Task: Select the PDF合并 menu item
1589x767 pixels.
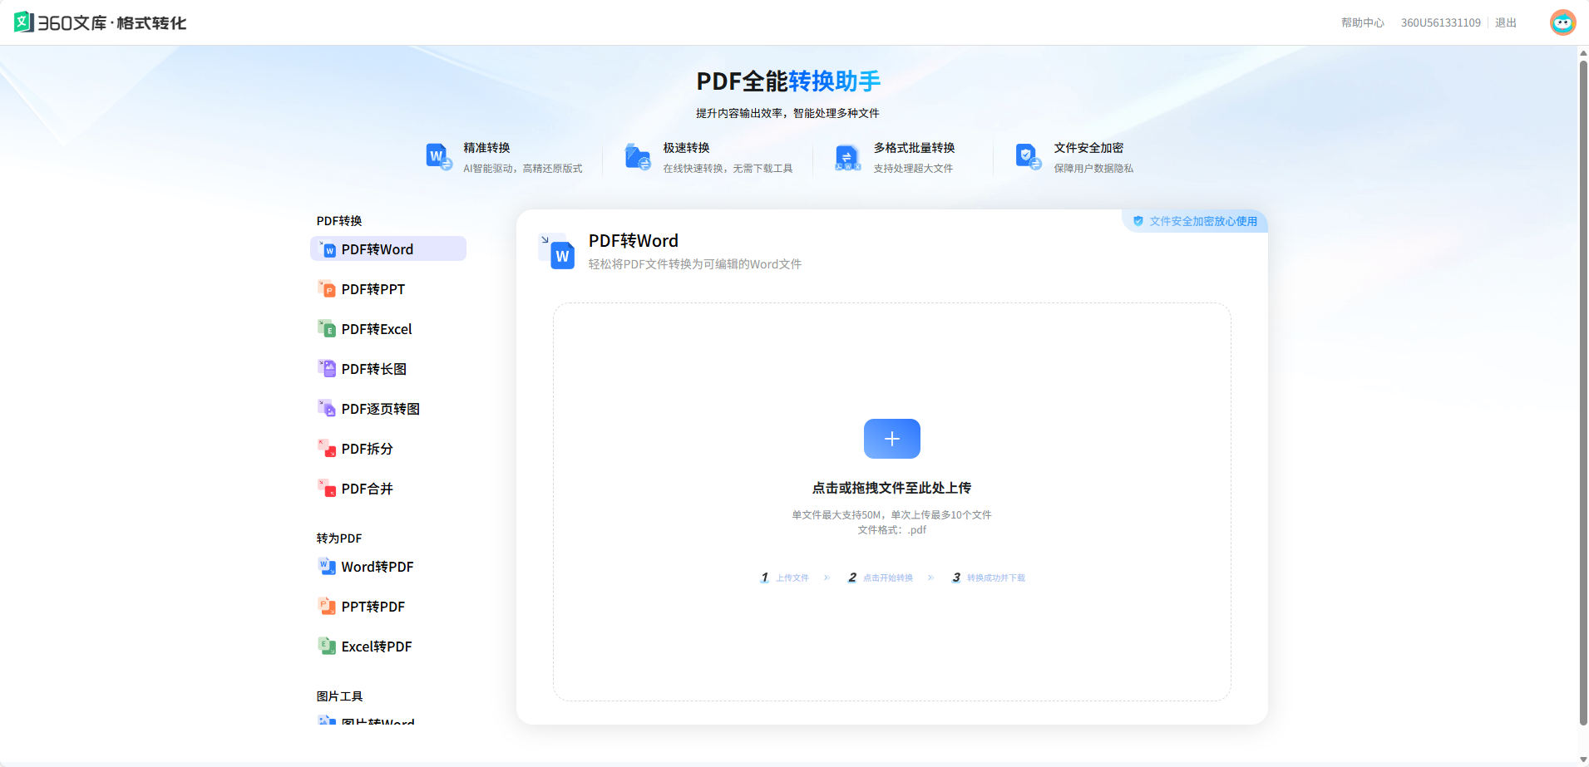Action: point(388,489)
